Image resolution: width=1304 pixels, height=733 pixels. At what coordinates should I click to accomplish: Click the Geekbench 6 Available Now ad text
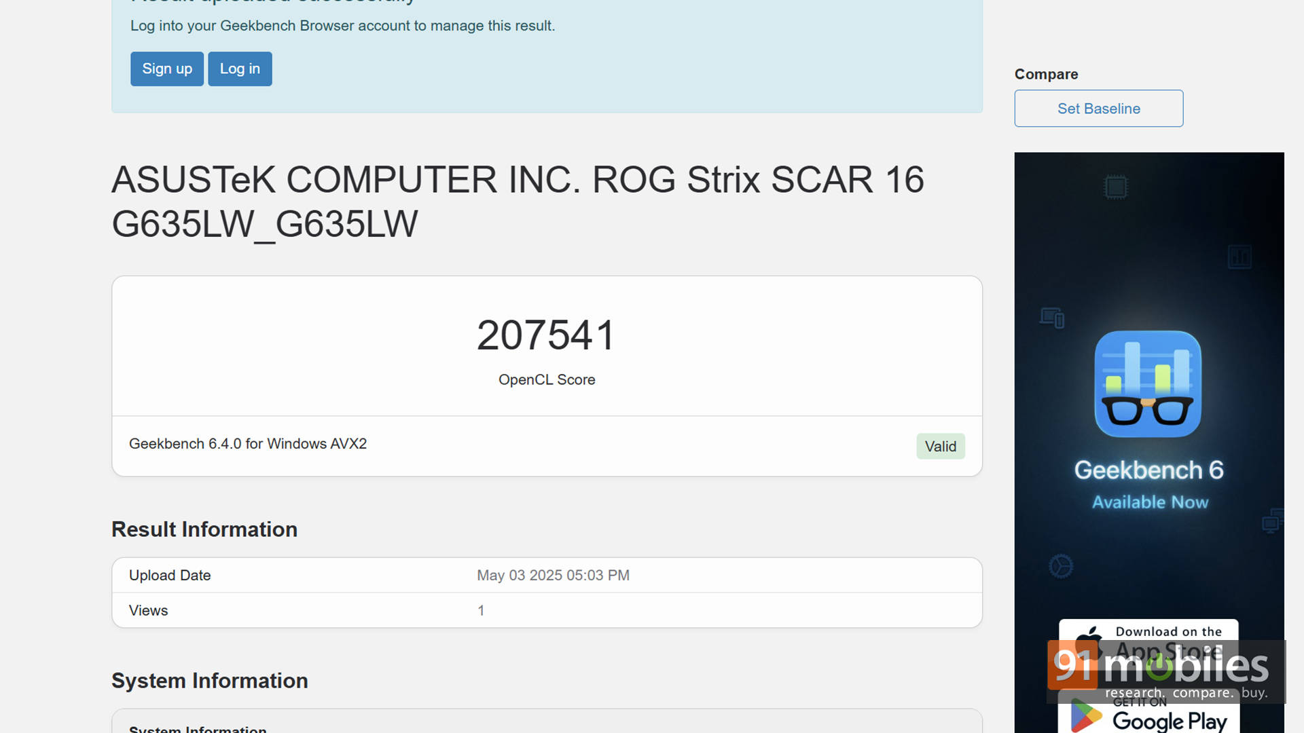[1149, 485]
